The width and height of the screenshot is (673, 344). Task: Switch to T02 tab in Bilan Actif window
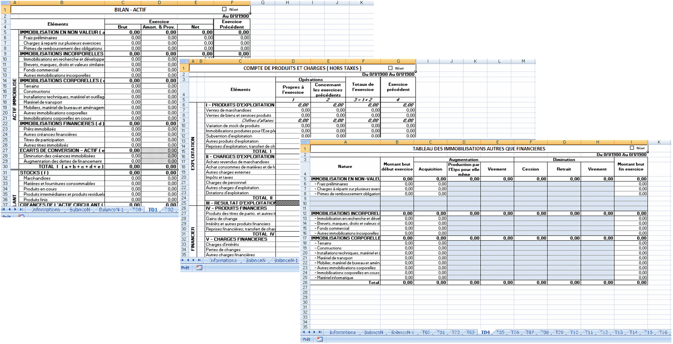(x=169, y=210)
